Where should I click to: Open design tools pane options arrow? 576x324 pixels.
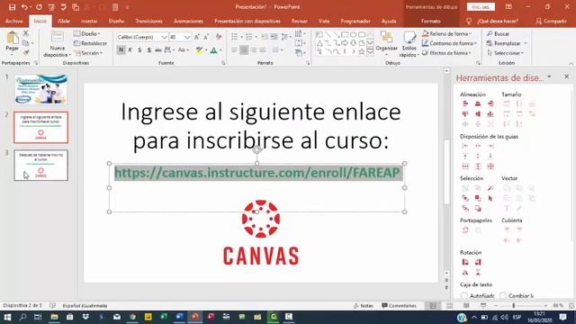[x=549, y=76]
